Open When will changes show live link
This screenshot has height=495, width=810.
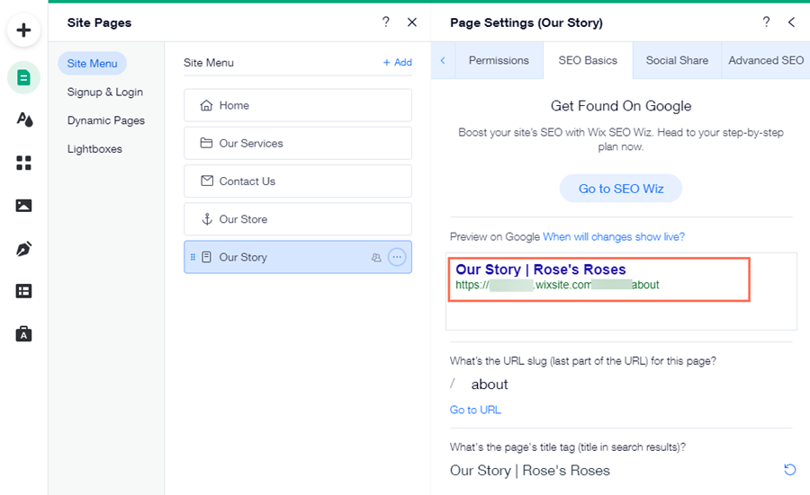(x=614, y=236)
